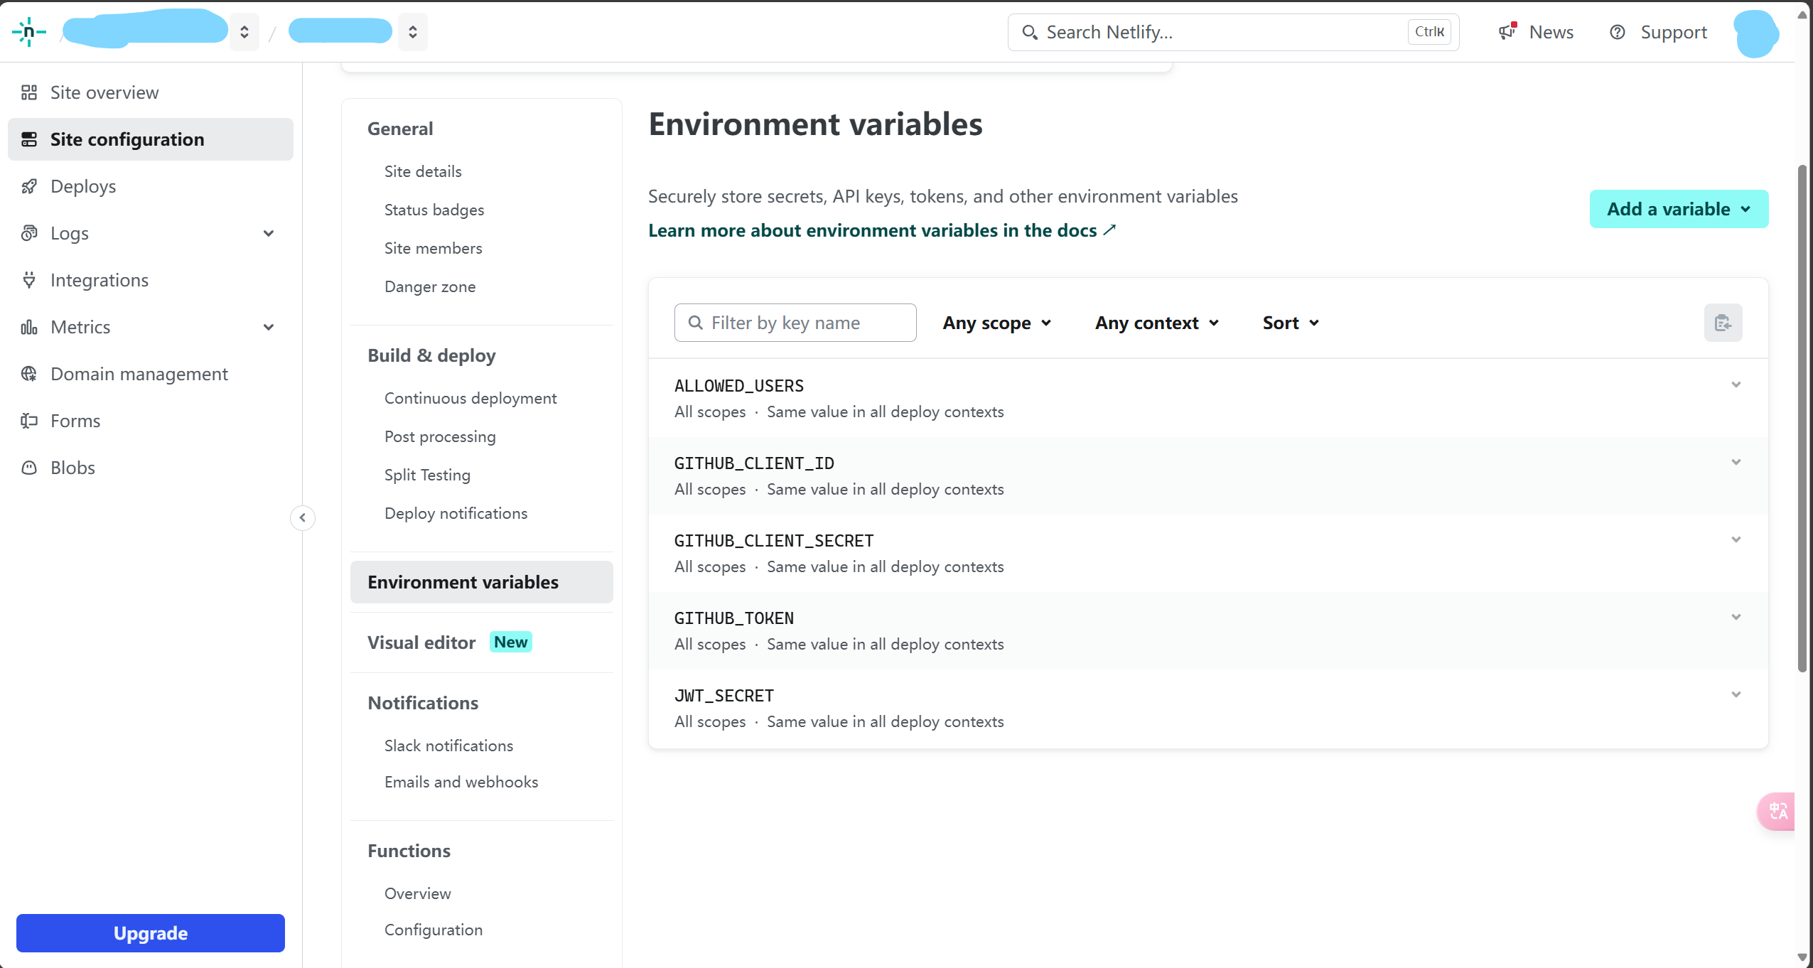Go to Danger zone settings
This screenshot has width=1813, height=968.
[x=430, y=286]
